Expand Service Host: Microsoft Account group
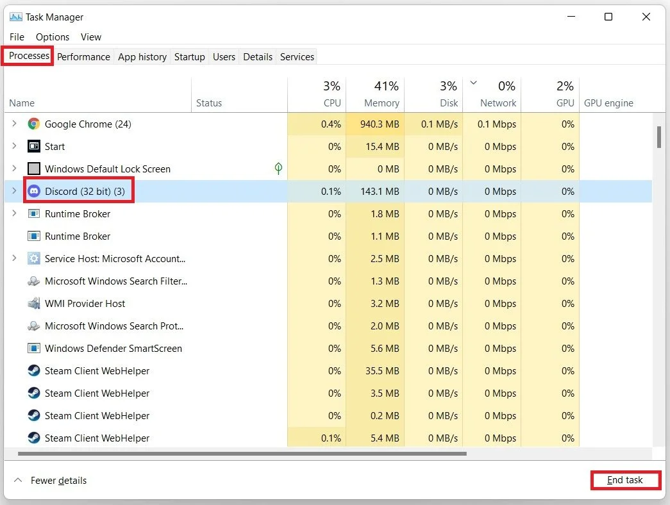This screenshot has height=505, width=670. (x=14, y=258)
